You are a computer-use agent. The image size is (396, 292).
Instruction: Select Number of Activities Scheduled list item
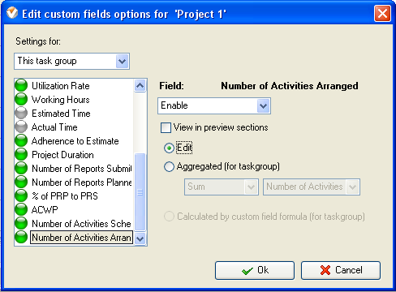(x=81, y=224)
